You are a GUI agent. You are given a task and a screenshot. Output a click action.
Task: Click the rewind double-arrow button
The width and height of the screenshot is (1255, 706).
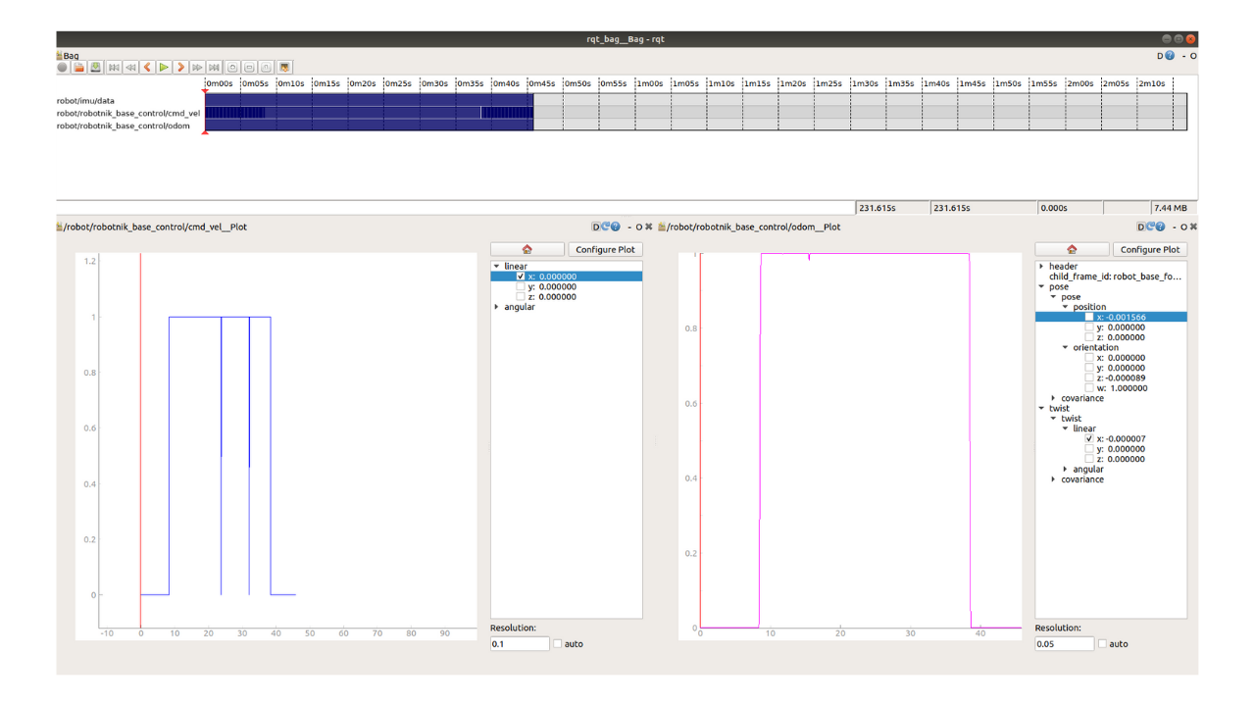click(x=130, y=68)
